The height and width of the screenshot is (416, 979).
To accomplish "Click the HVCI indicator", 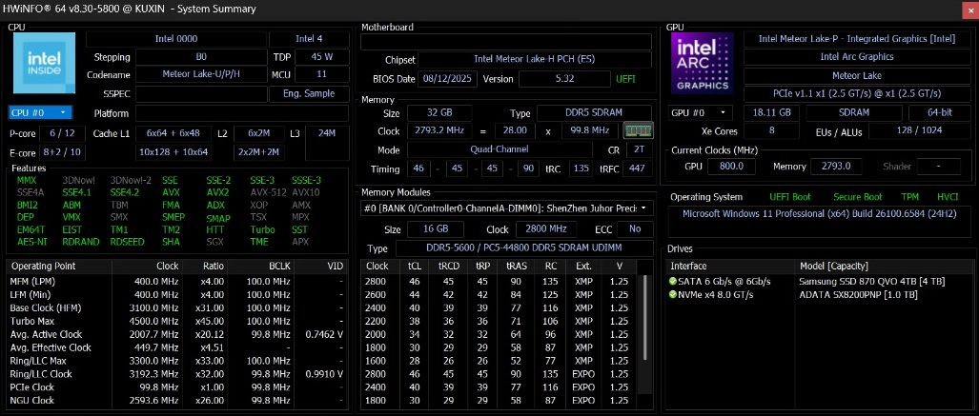I will (x=948, y=197).
